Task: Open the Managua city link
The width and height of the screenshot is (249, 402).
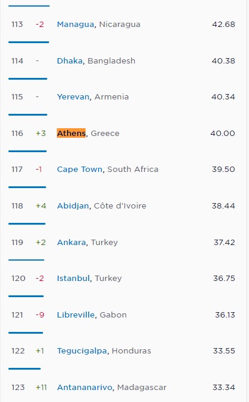Action: click(x=75, y=25)
